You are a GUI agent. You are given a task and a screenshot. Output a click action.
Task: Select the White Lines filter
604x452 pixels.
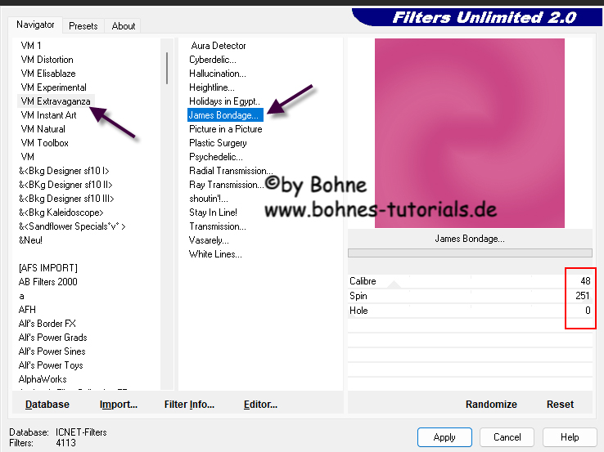point(215,254)
